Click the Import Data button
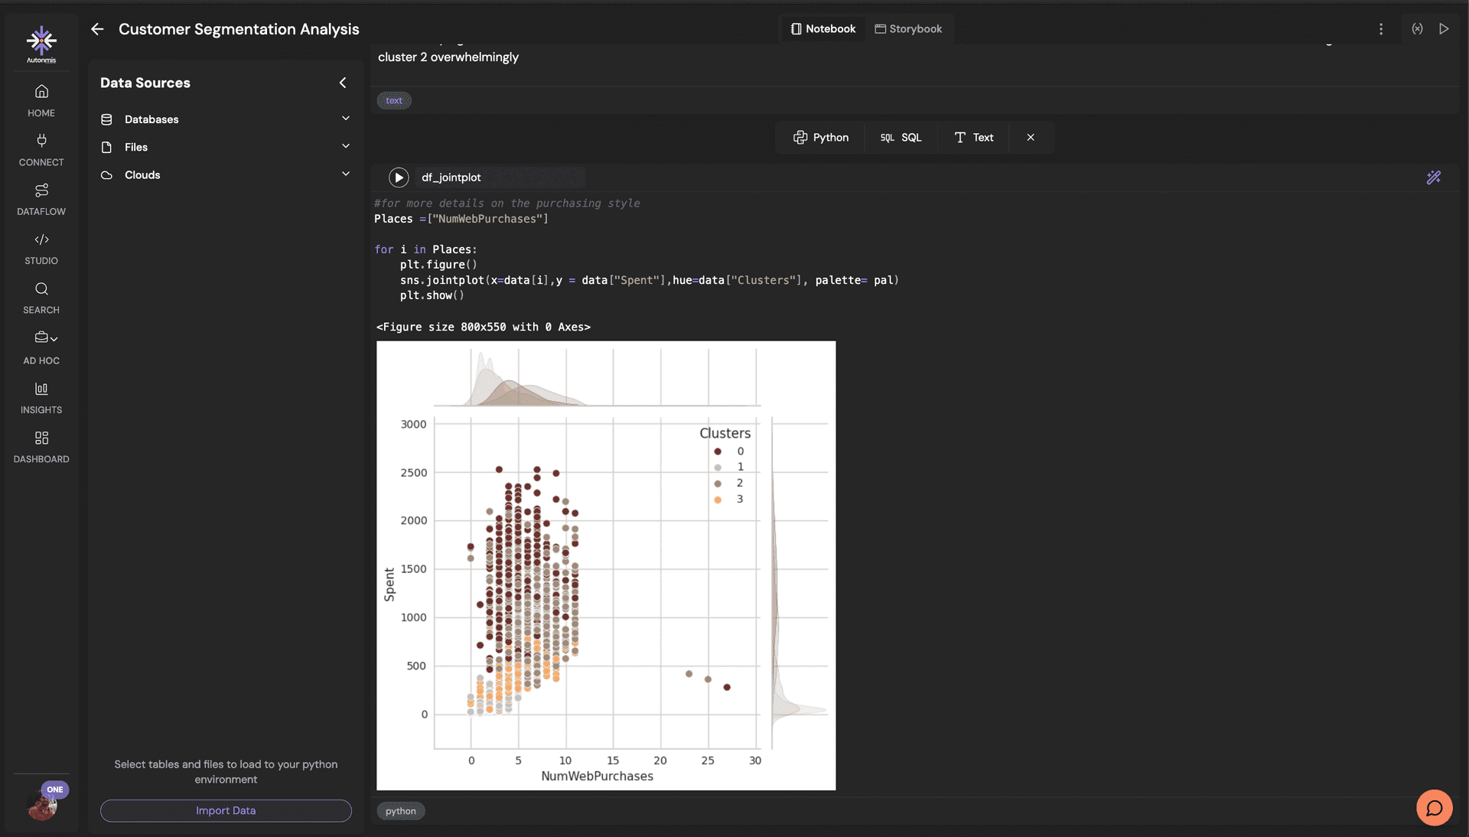Screen dimensions: 1469x837 (x=226, y=809)
